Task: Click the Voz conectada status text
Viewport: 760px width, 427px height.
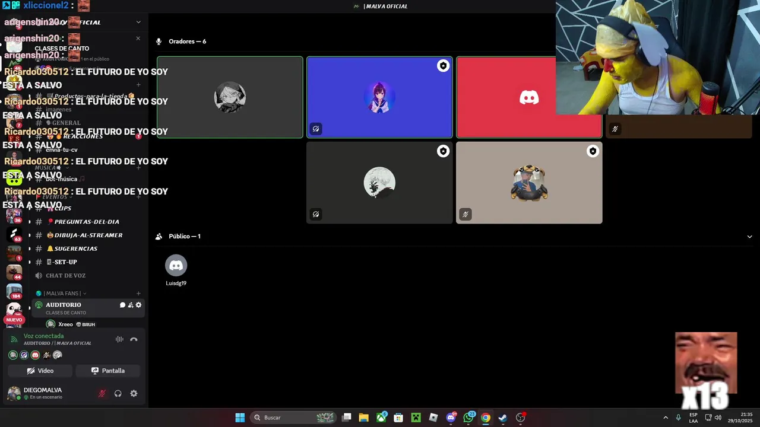Action: point(43,336)
